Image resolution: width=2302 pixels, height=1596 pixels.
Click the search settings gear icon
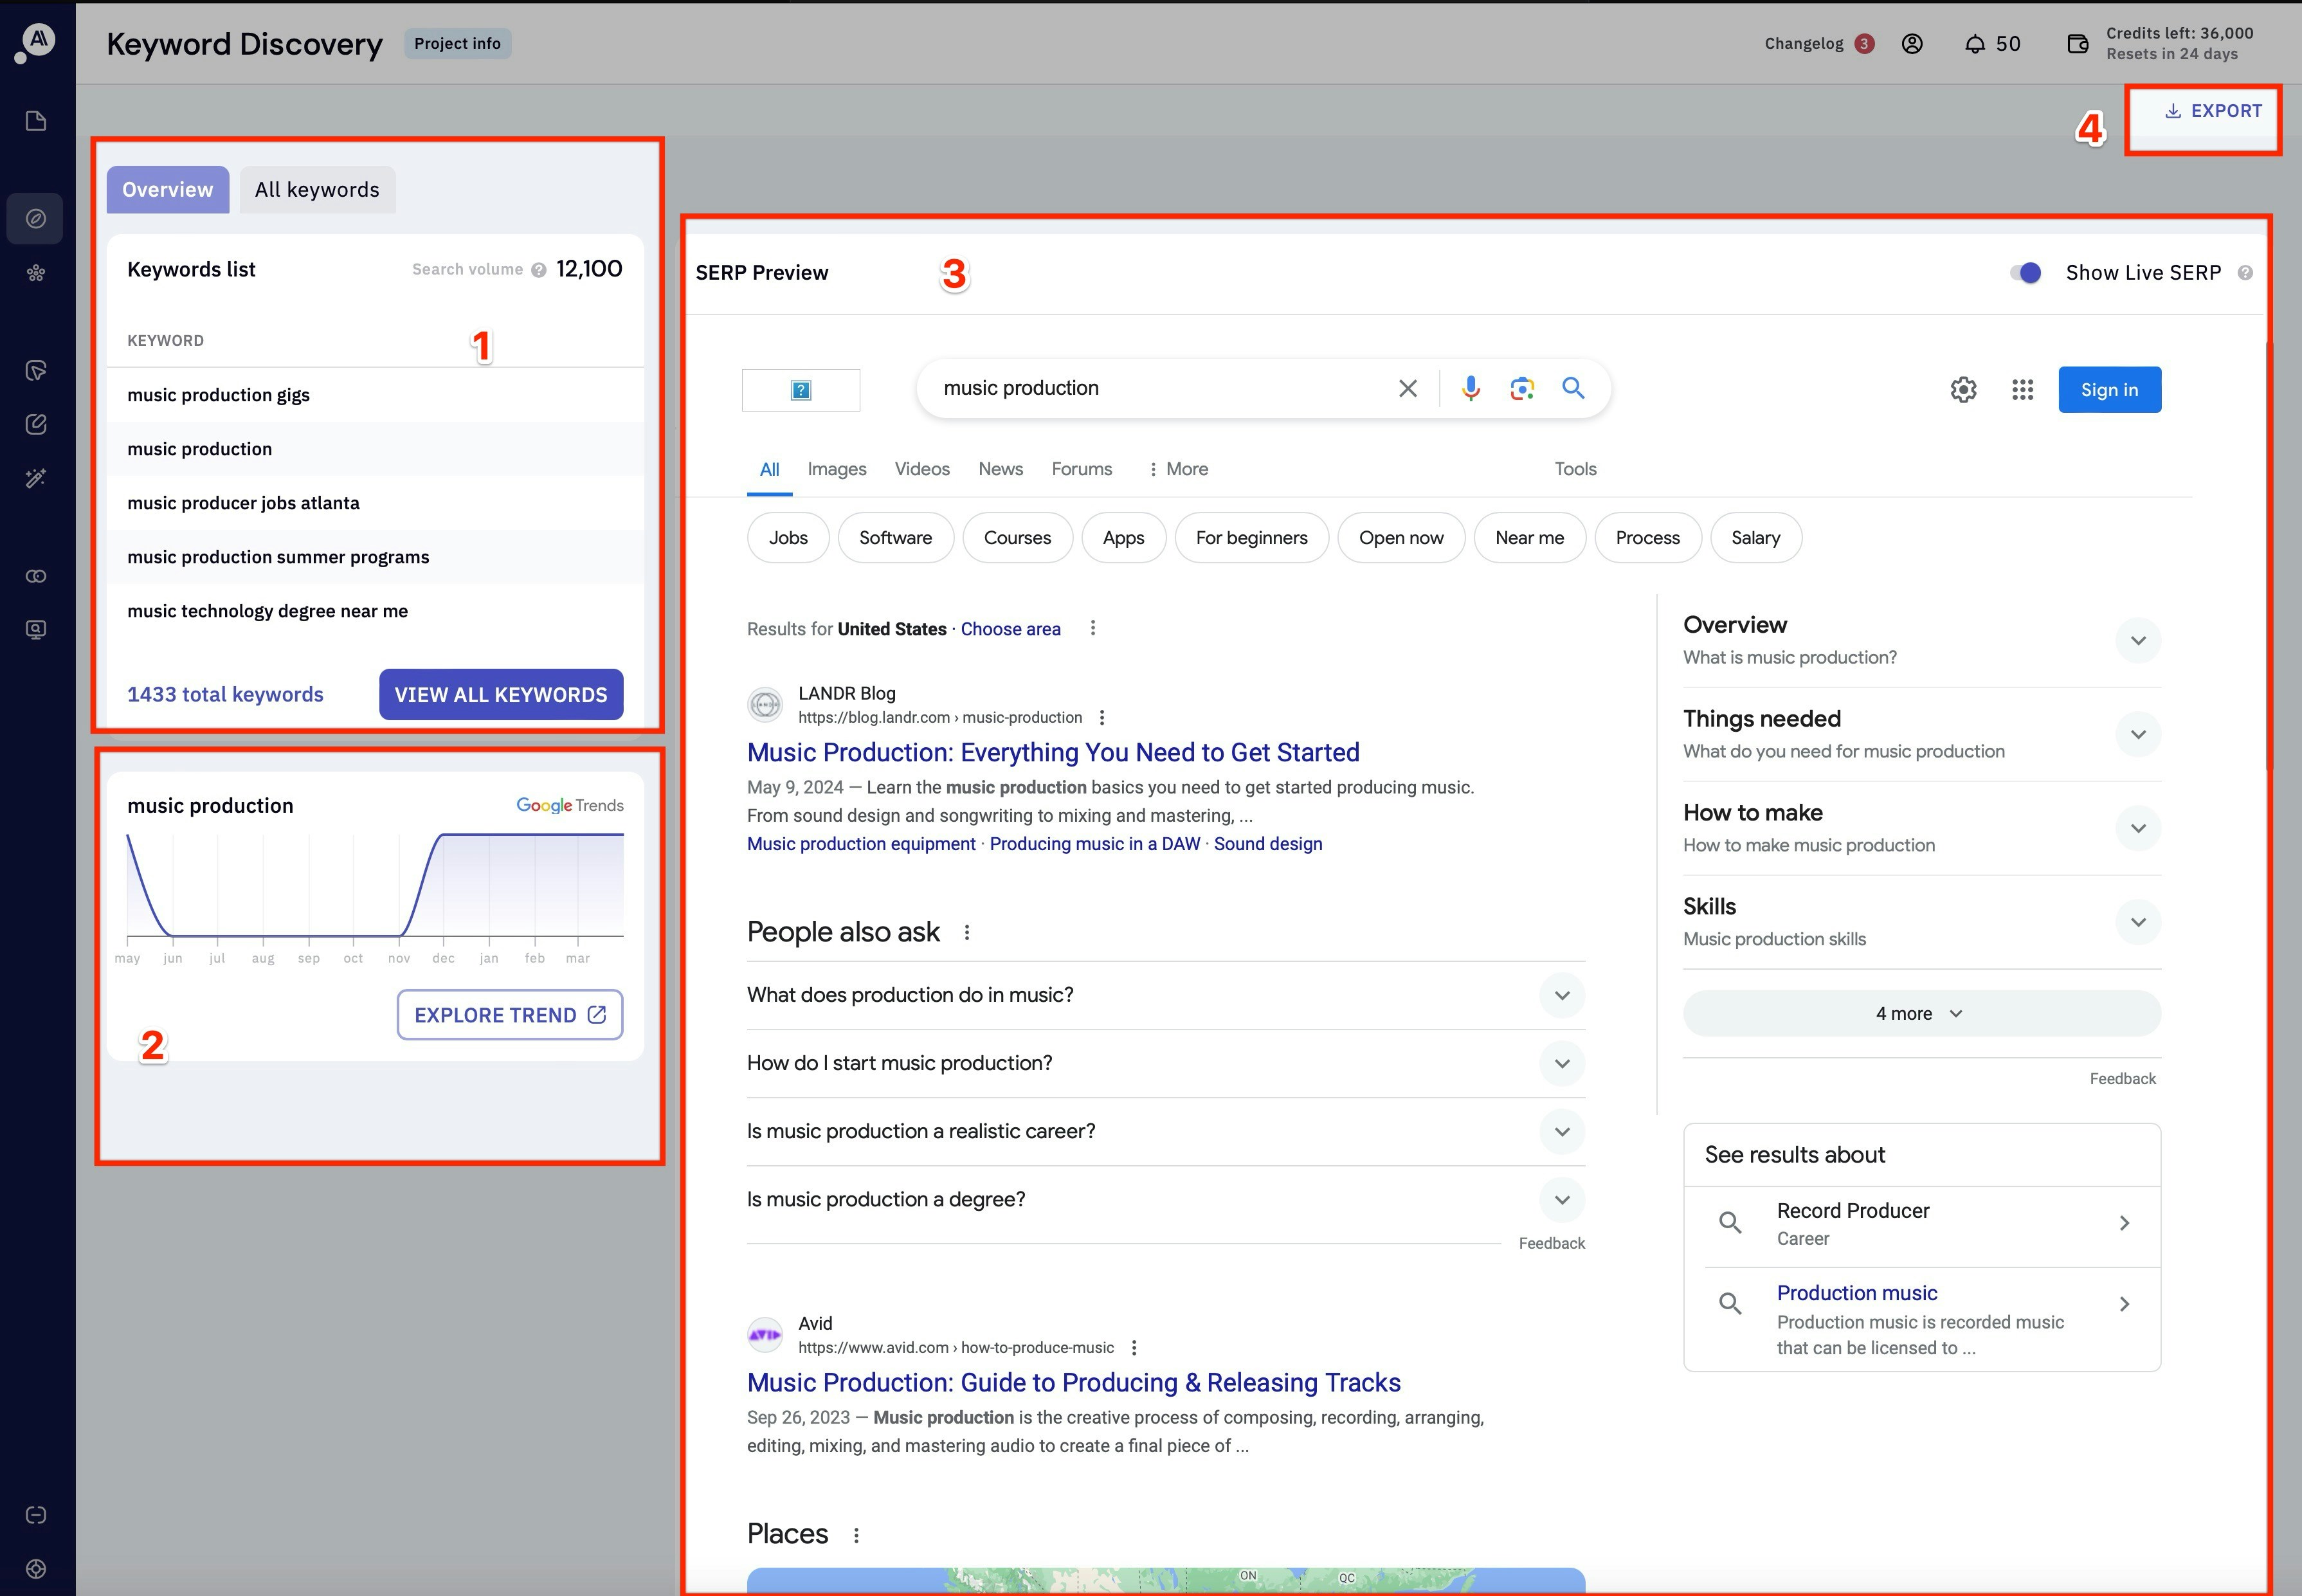(x=1963, y=390)
